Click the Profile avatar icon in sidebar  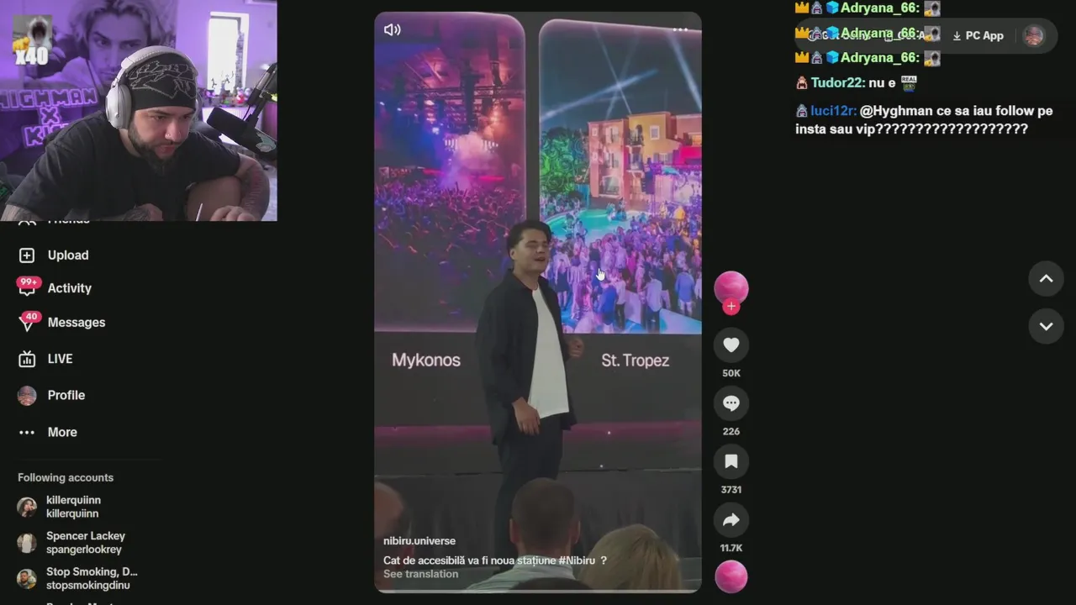(x=27, y=396)
